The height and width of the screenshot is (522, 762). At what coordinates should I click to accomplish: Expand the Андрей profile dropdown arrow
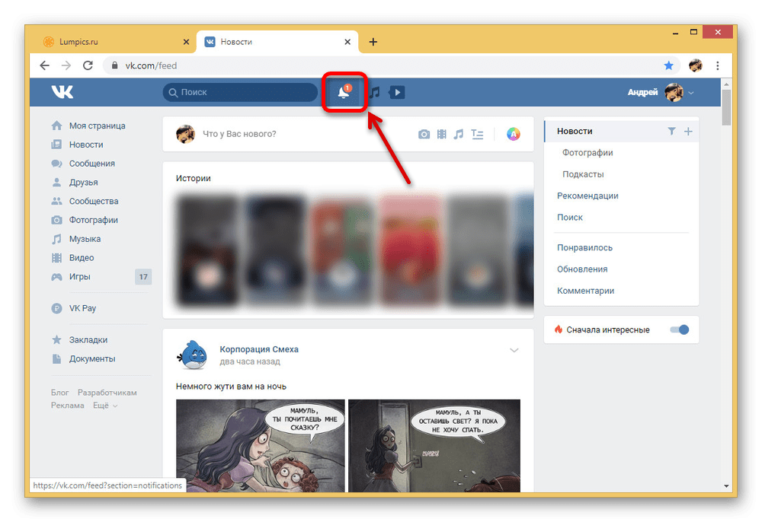[x=691, y=93]
